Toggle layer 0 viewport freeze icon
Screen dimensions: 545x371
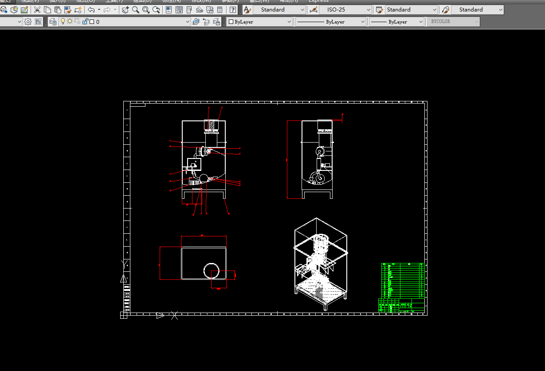tap(77, 21)
